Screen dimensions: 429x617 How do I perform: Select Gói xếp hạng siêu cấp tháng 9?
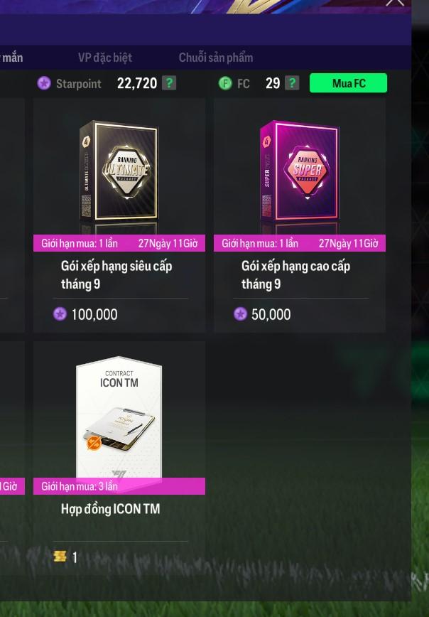point(116,275)
